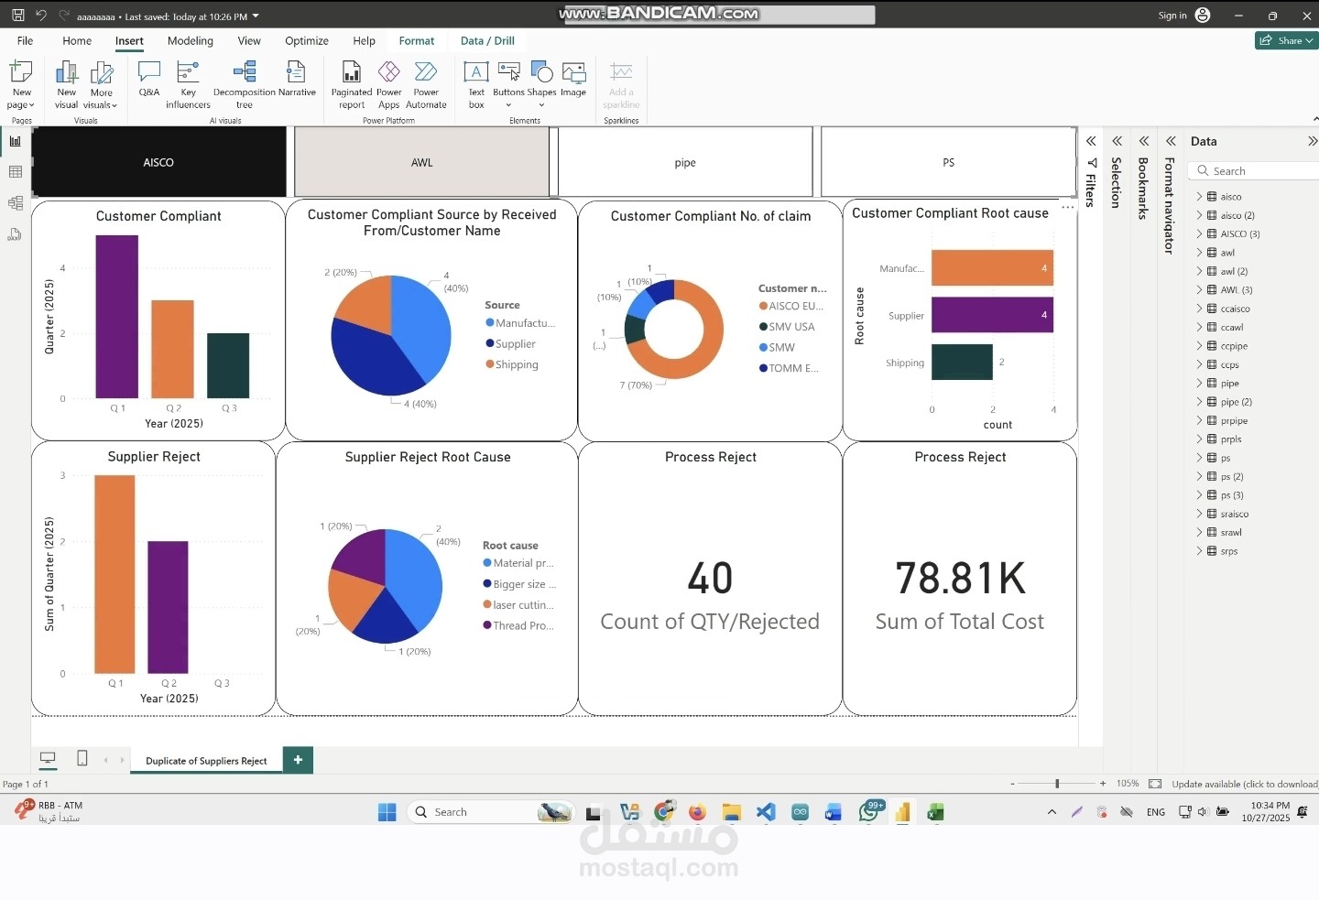Screen dimensions: 1319x900
Task: Click the taskbar Search box
Action: [x=491, y=812]
